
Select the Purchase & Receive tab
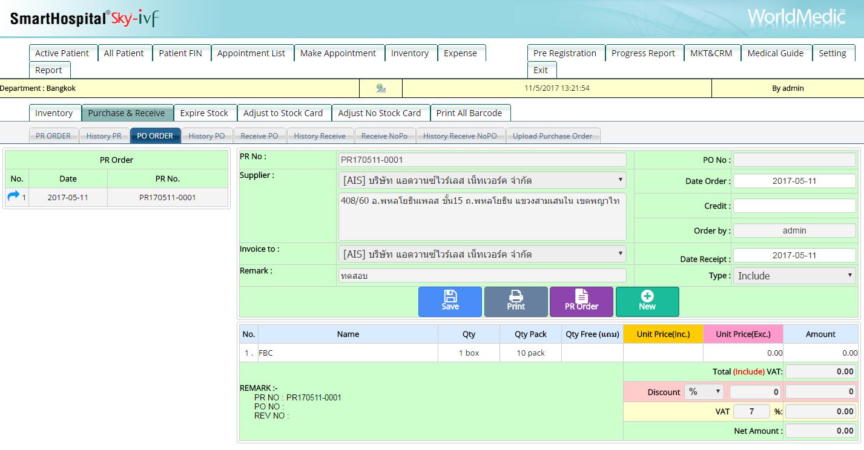tap(127, 113)
